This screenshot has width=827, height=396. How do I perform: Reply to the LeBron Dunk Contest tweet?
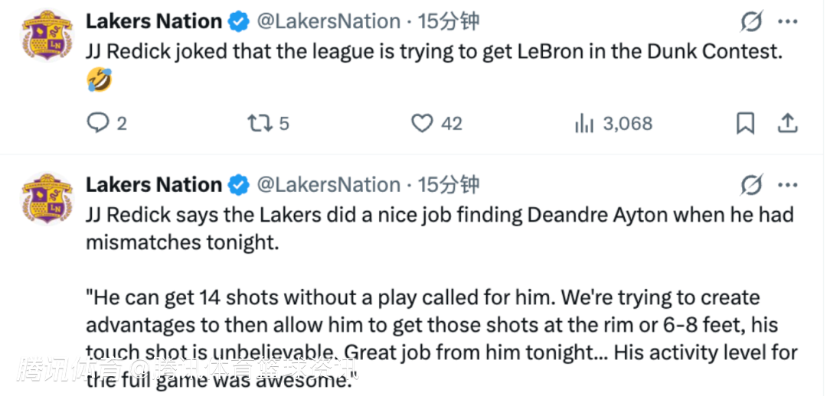(99, 123)
